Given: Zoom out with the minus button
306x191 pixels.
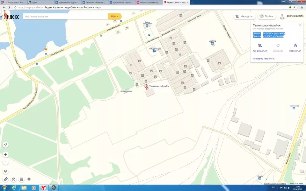Looking at the screenshot, I should point(5,162).
